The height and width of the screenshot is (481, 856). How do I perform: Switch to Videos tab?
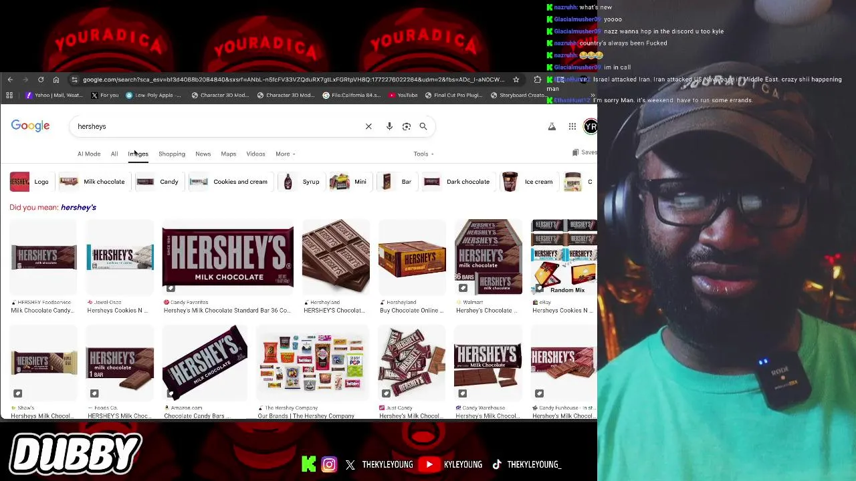[255, 154]
